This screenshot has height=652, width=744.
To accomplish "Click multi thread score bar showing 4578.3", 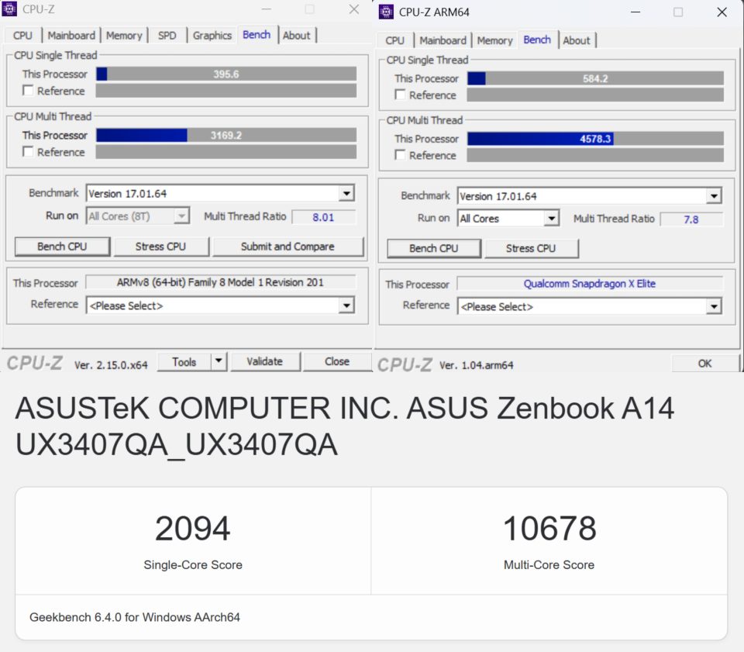I will [x=595, y=139].
